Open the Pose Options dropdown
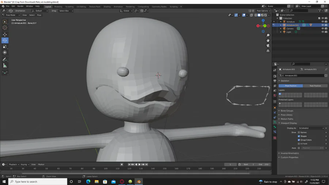The image size is (329, 185). (263, 11)
